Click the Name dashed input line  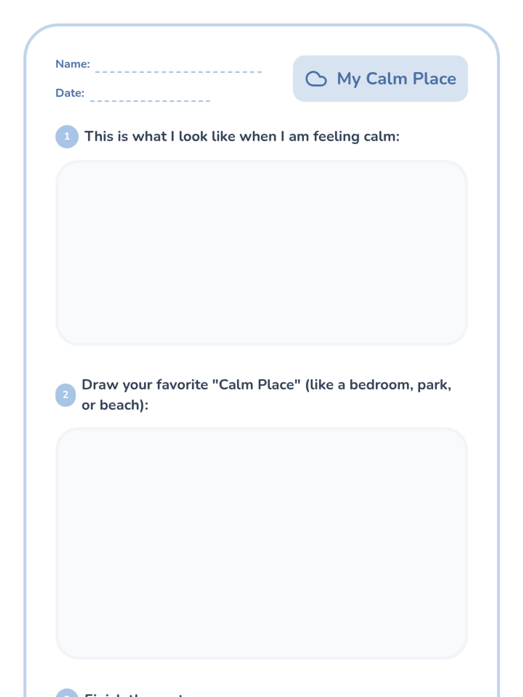pos(178,71)
